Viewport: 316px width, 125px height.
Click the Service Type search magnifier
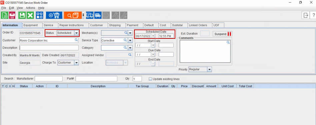pyautogui.click(x=125, y=40)
